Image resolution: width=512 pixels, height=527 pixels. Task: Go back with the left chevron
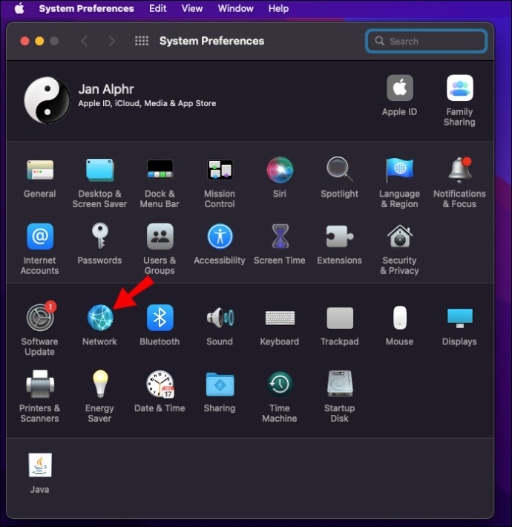pyautogui.click(x=85, y=41)
